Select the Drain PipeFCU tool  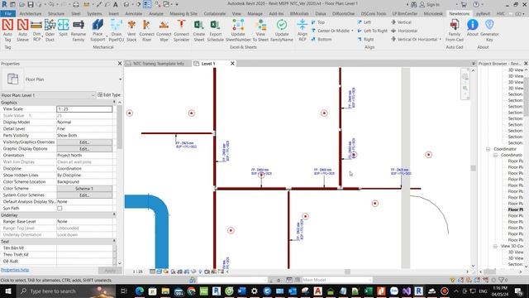[117, 31]
